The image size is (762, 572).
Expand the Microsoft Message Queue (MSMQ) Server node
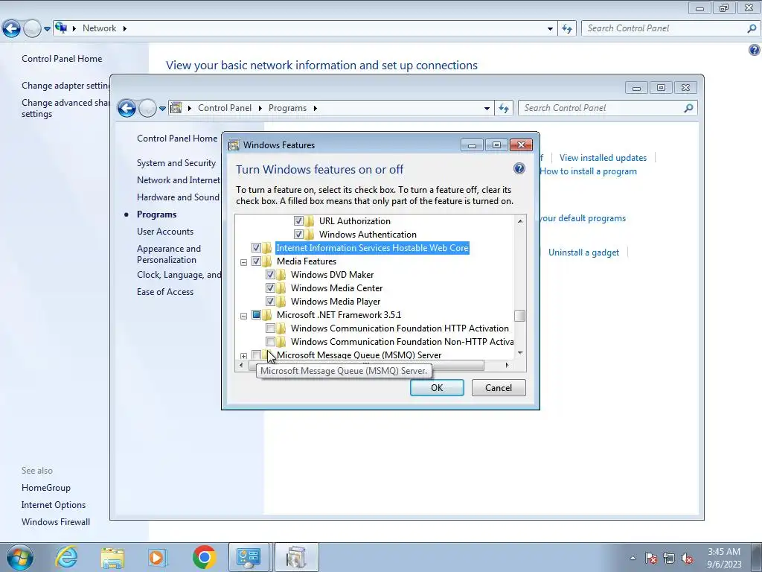point(243,356)
